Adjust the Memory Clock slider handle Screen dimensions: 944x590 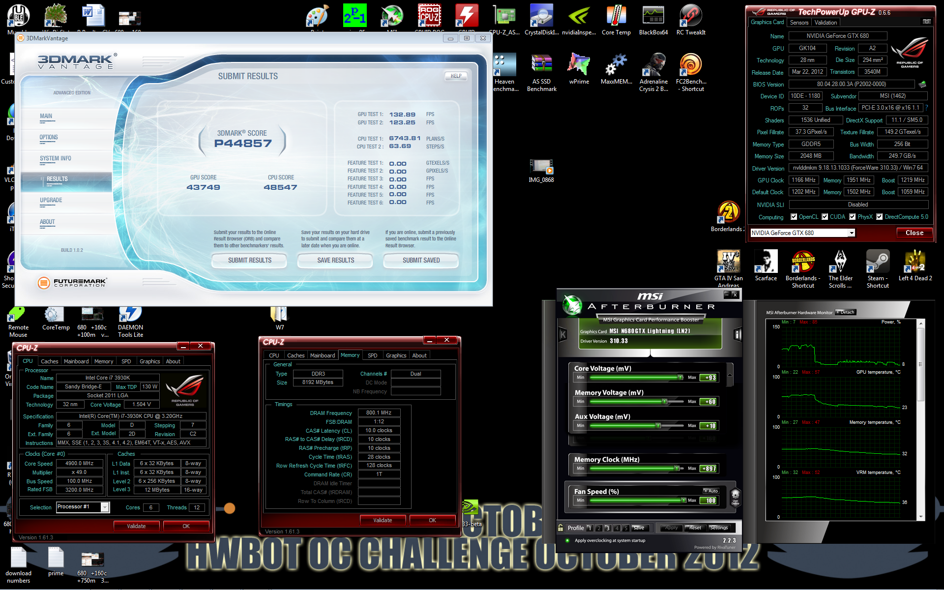click(677, 469)
